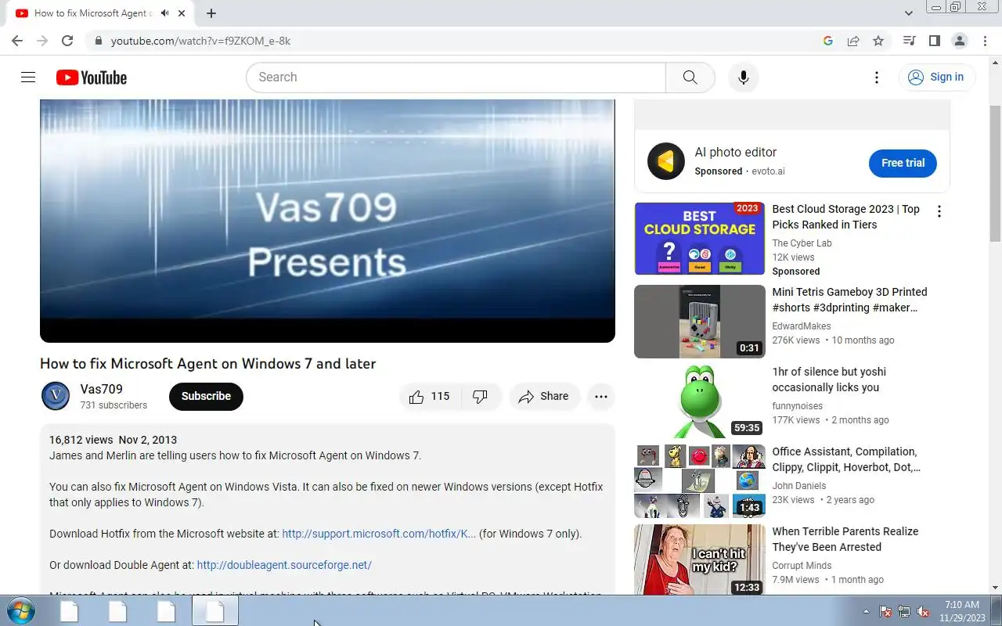The image size is (1002, 626).
Task: Open the Vas709 channel name
Action: coord(101,389)
